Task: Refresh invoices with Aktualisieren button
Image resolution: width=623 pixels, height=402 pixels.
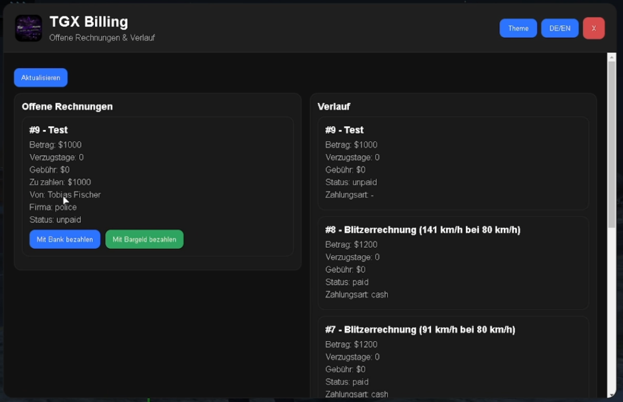Action: click(x=40, y=77)
